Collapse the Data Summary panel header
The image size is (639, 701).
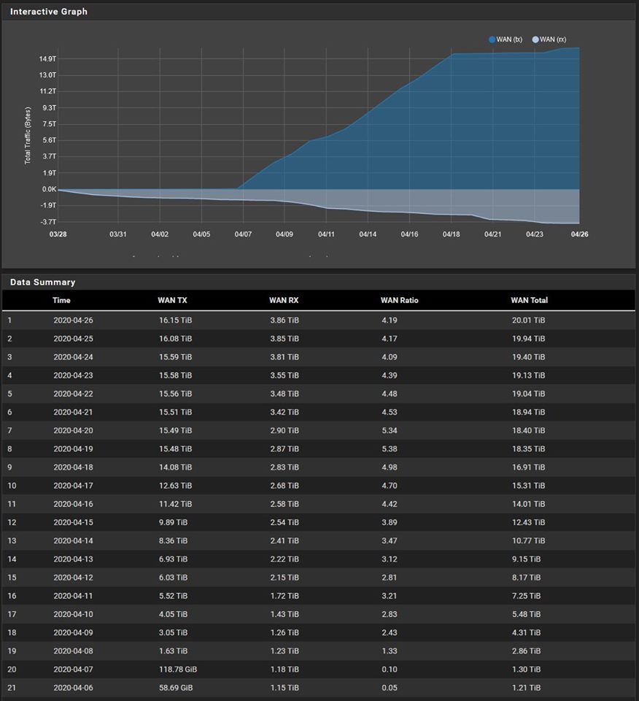42,282
